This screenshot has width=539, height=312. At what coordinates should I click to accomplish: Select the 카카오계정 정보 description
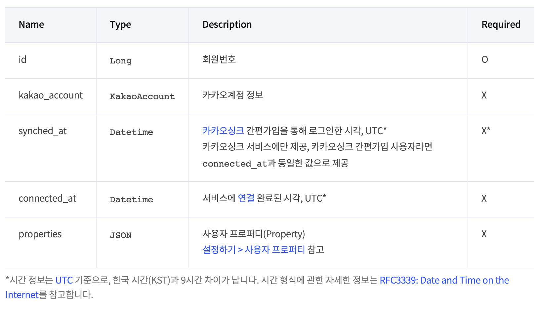(232, 95)
